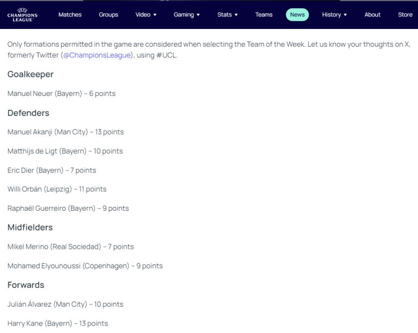Click the Harry Kane 13 points line
This screenshot has height=333, width=418.
pyautogui.click(x=57, y=323)
